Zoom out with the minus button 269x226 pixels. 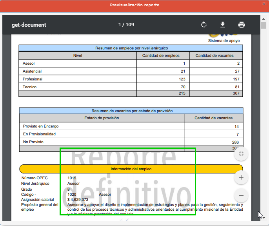(x=241, y=195)
